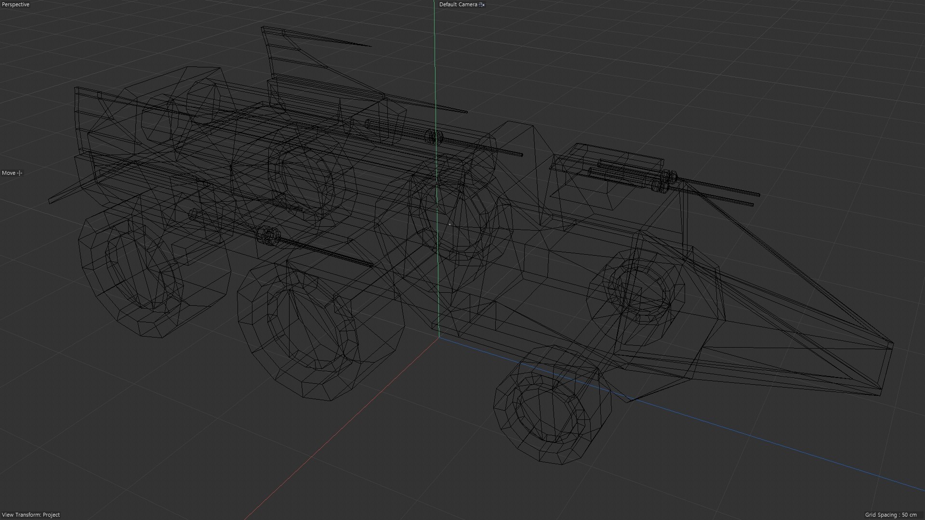The width and height of the screenshot is (925, 520).
Task: Click the Perspective viewport label
Action: point(16,4)
